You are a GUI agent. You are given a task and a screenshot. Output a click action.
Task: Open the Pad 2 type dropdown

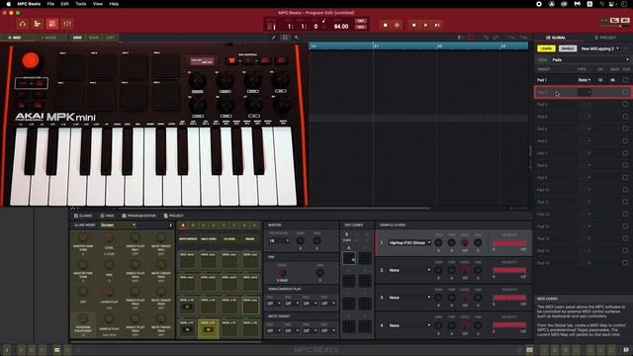pyautogui.click(x=585, y=92)
